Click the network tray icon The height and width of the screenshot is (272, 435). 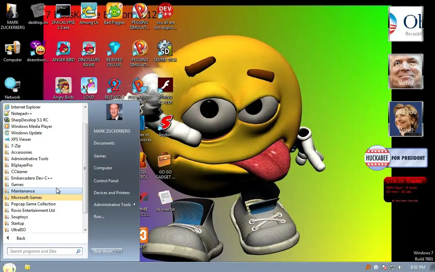click(x=393, y=267)
